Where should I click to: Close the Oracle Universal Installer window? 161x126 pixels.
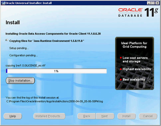157,3
